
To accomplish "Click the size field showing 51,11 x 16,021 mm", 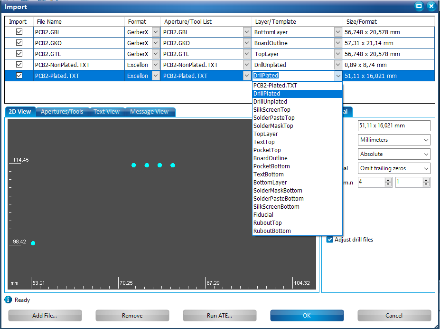I will coord(393,126).
